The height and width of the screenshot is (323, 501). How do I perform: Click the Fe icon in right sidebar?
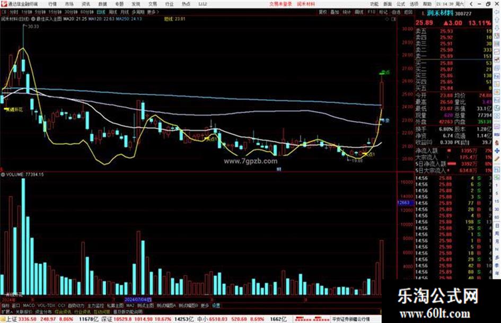pos(497,76)
